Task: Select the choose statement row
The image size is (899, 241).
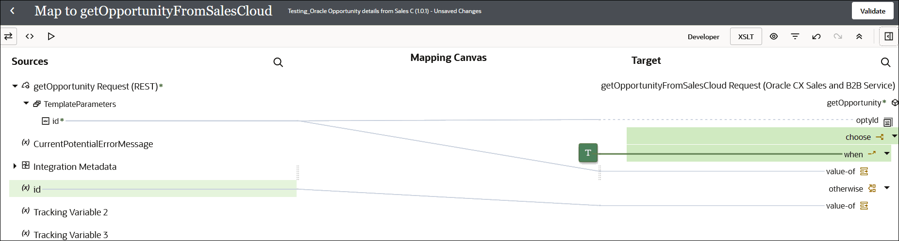Action: (762, 137)
